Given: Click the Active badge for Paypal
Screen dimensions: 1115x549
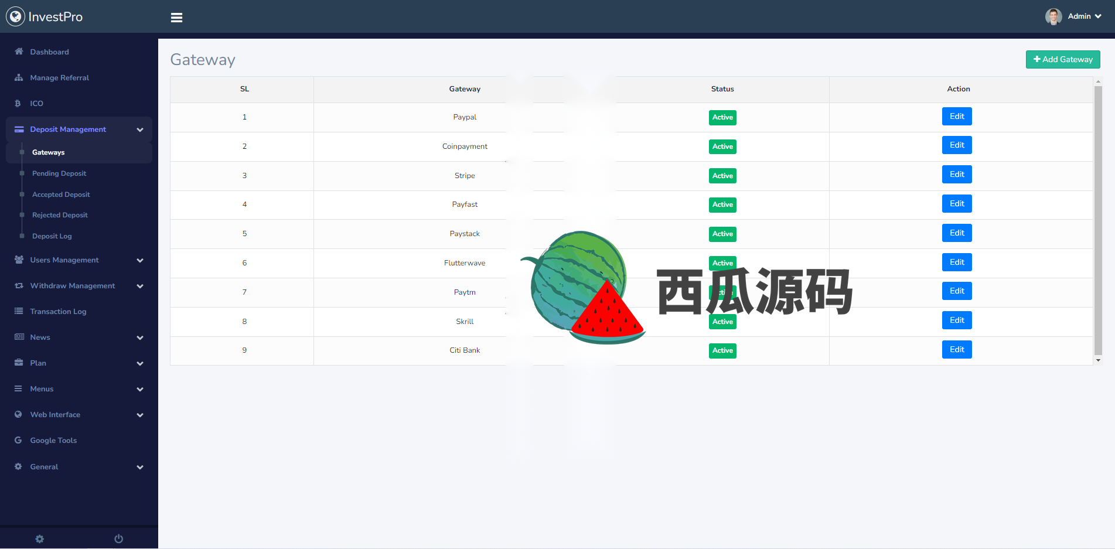Looking at the screenshot, I should [x=722, y=117].
